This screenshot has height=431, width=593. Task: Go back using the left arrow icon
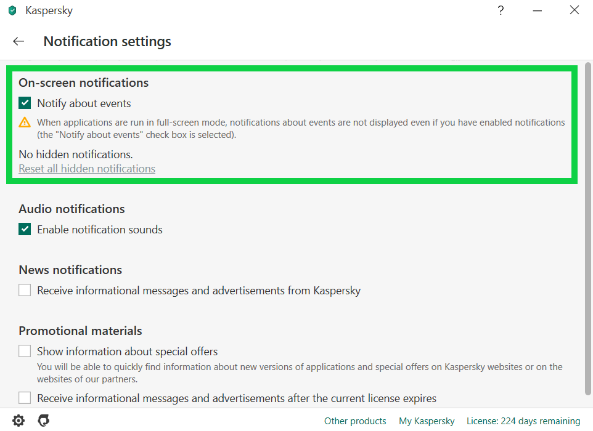pyautogui.click(x=18, y=41)
